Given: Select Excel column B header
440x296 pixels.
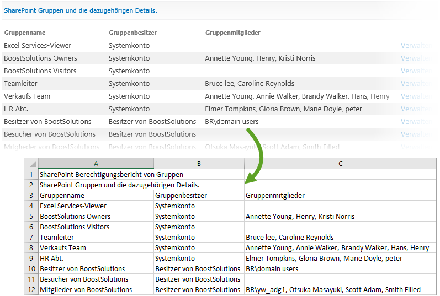Looking at the screenshot, I should [199, 163].
